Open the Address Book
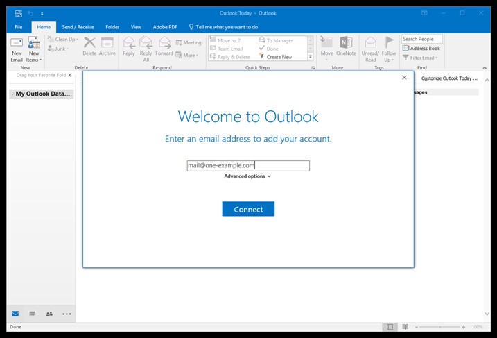Image resolution: width=497 pixels, height=338 pixels. coord(421,49)
